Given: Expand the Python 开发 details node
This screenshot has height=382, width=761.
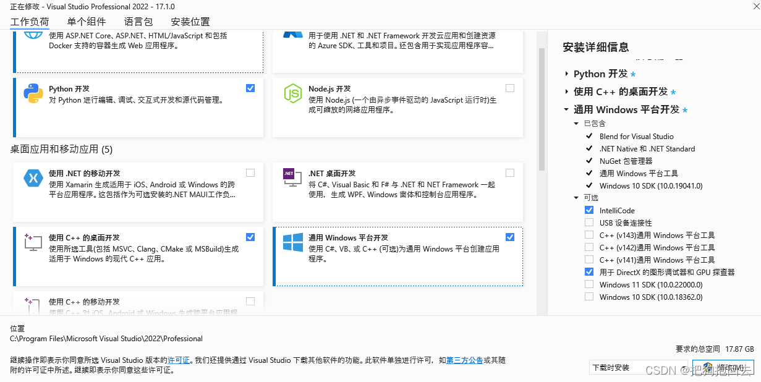Looking at the screenshot, I should coord(567,74).
